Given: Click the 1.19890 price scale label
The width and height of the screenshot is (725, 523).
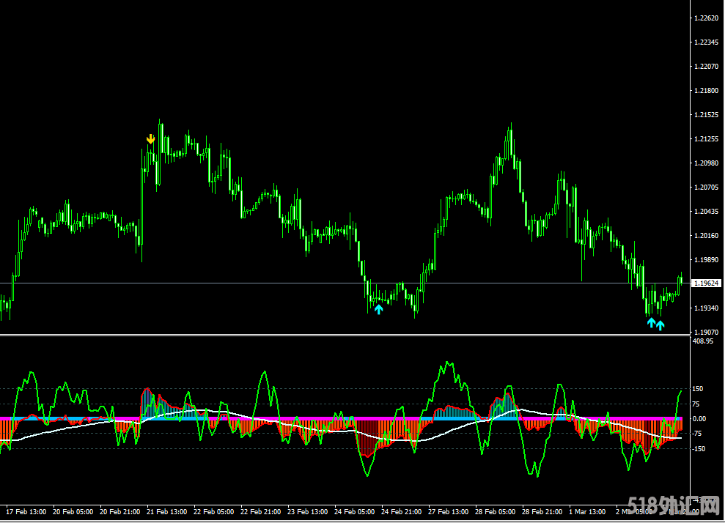Looking at the screenshot, I should coord(707,259).
